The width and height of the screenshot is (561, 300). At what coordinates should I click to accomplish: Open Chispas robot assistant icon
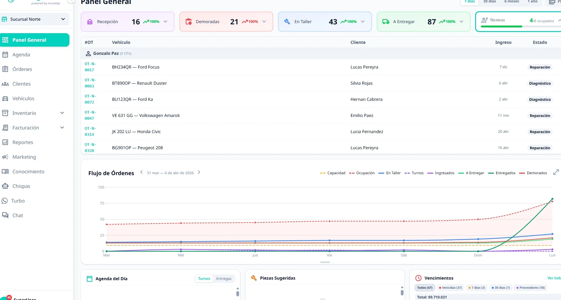pos(5,186)
